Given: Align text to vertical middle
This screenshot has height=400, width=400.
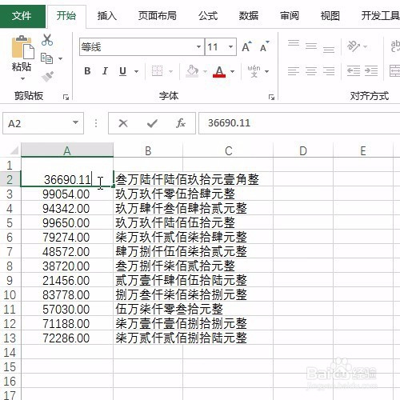Looking at the screenshot, I should (311, 46).
